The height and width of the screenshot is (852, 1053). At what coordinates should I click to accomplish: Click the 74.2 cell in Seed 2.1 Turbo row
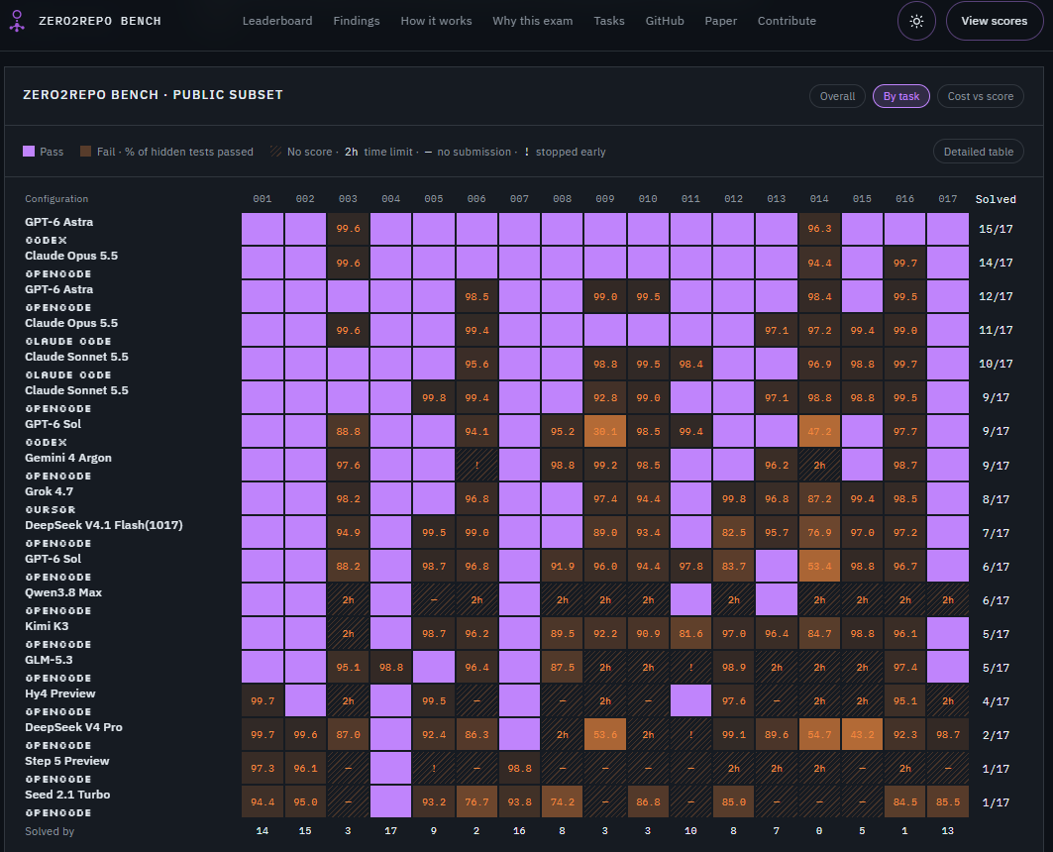tap(562, 801)
